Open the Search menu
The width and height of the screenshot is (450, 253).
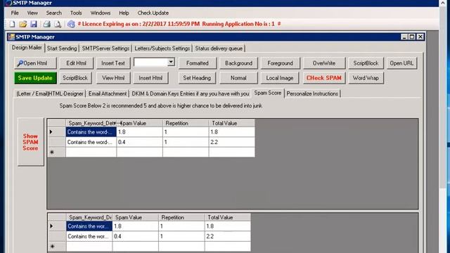tap(53, 13)
